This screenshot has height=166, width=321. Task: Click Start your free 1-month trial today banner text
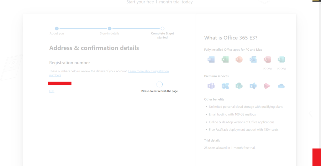point(160,2)
